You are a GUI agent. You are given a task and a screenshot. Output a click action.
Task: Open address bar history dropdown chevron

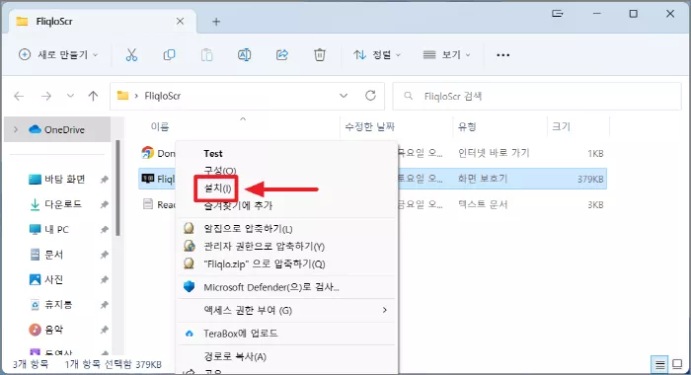pos(344,96)
